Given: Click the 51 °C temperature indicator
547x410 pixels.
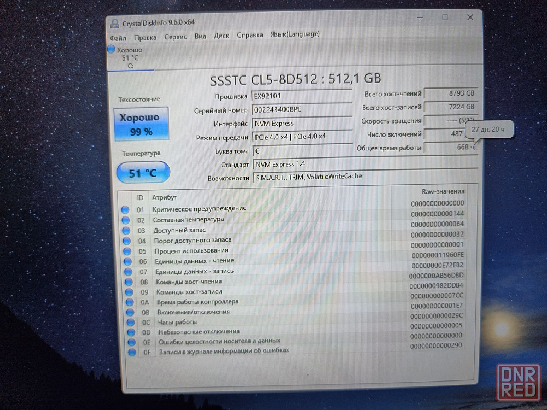Looking at the screenshot, I should point(143,173).
